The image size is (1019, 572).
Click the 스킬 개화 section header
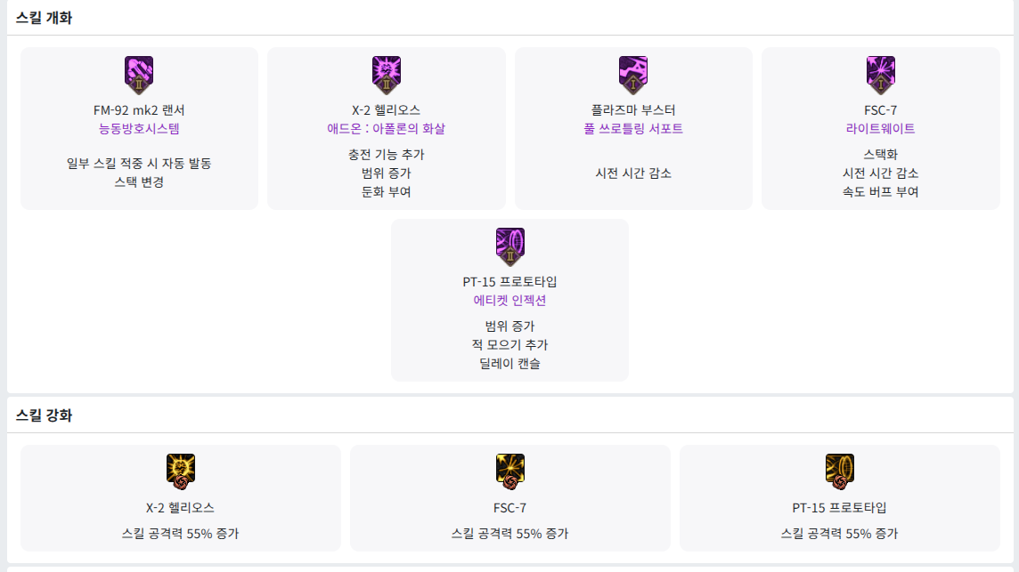tap(44, 18)
